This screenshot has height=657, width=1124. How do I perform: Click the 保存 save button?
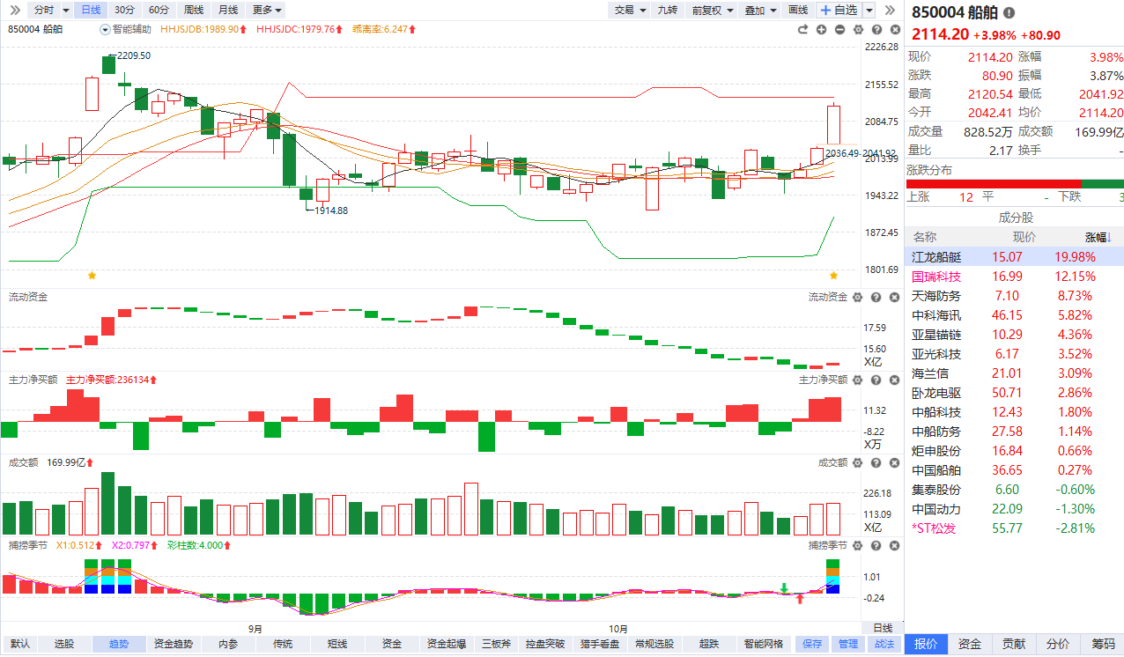coord(812,644)
